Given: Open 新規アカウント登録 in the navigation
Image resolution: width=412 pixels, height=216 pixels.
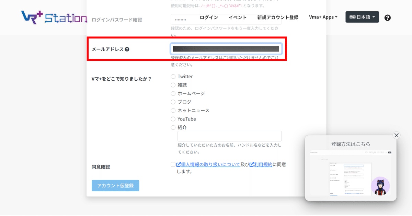Looking at the screenshot, I should click(278, 18).
